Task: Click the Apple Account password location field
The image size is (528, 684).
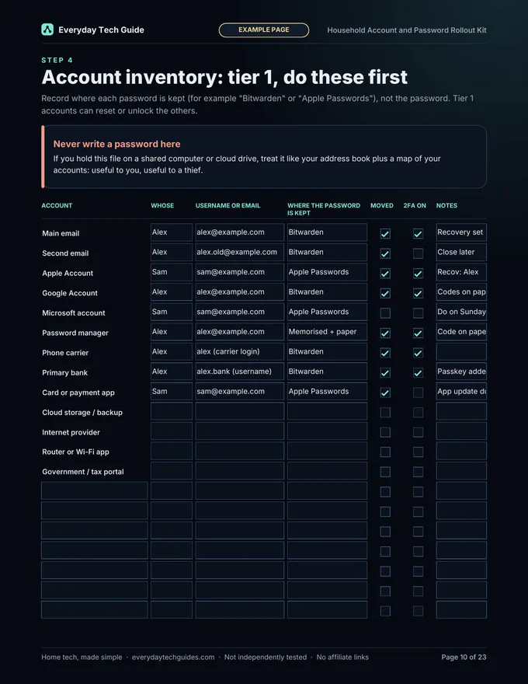Action: tap(327, 272)
